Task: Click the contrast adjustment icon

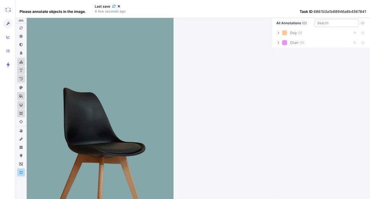Action: click(x=21, y=45)
